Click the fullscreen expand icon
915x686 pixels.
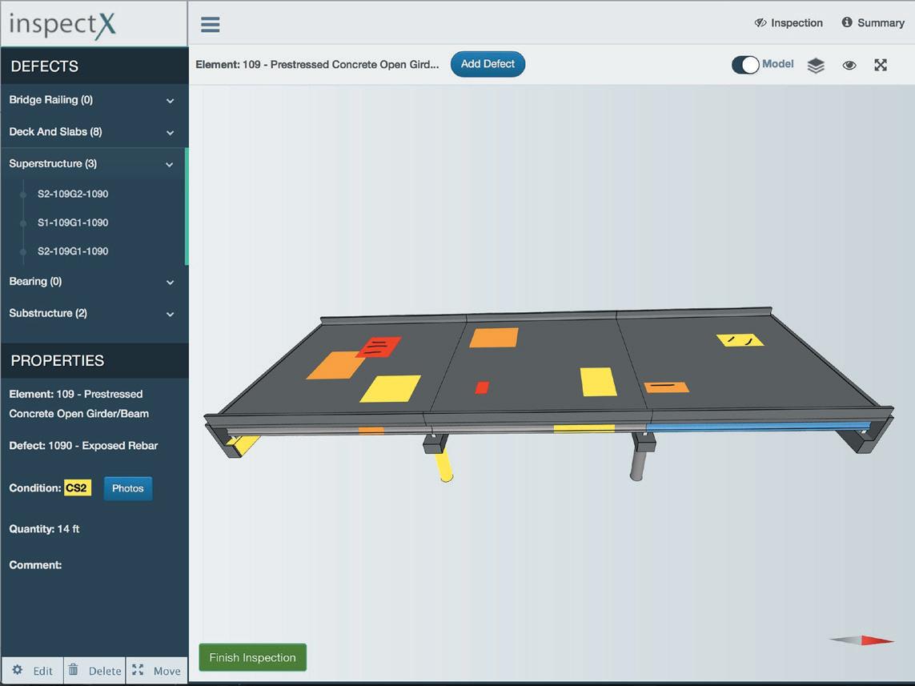(881, 66)
